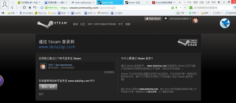236x103 pixels.
Task: Click the browser forward arrow
Action: click(x=17, y=8)
